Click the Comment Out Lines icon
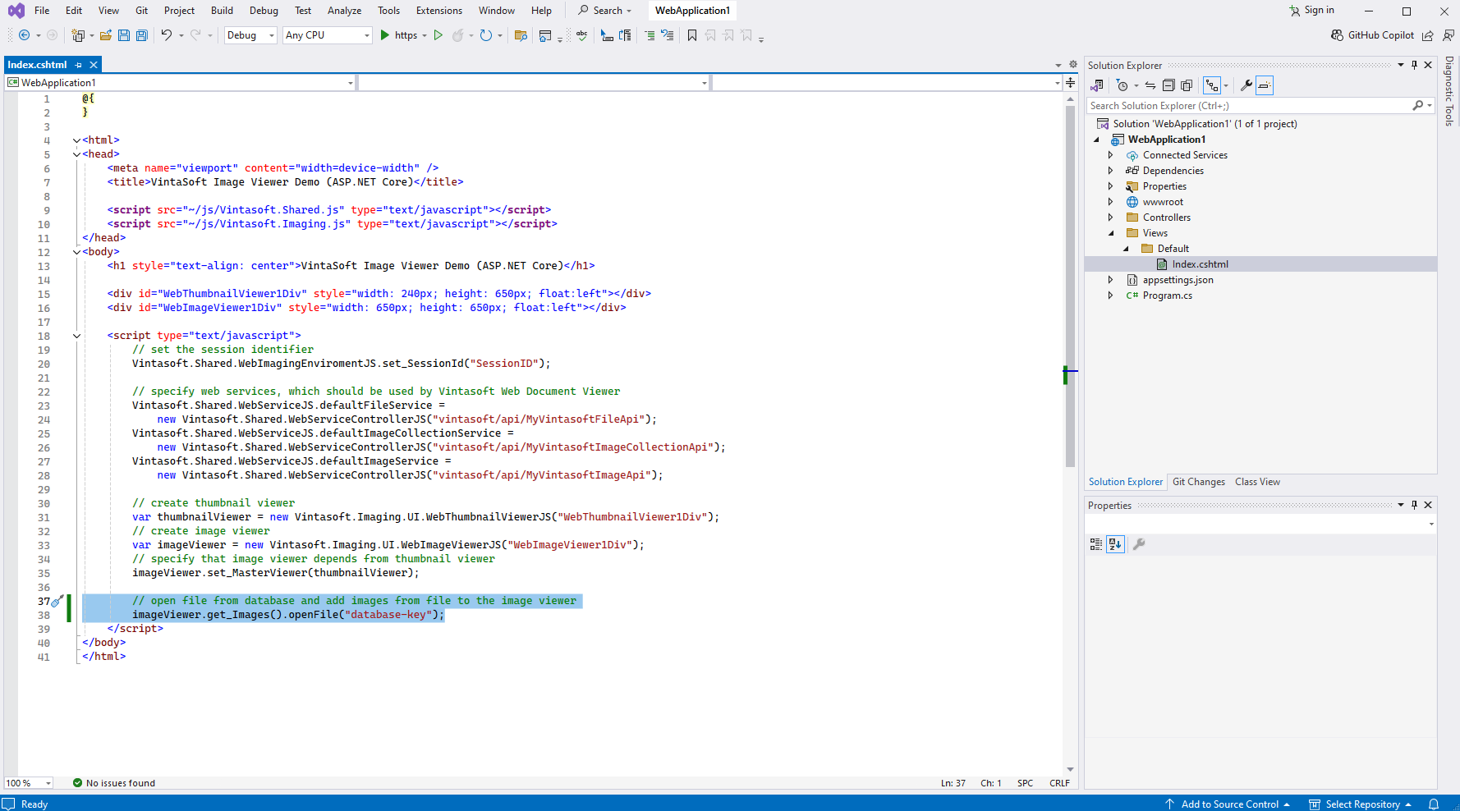 point(650,35)
